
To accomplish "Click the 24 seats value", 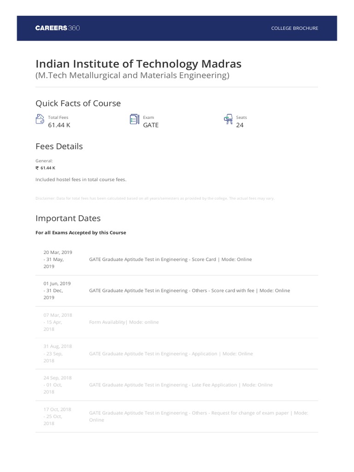I will [x=240, y=125].
